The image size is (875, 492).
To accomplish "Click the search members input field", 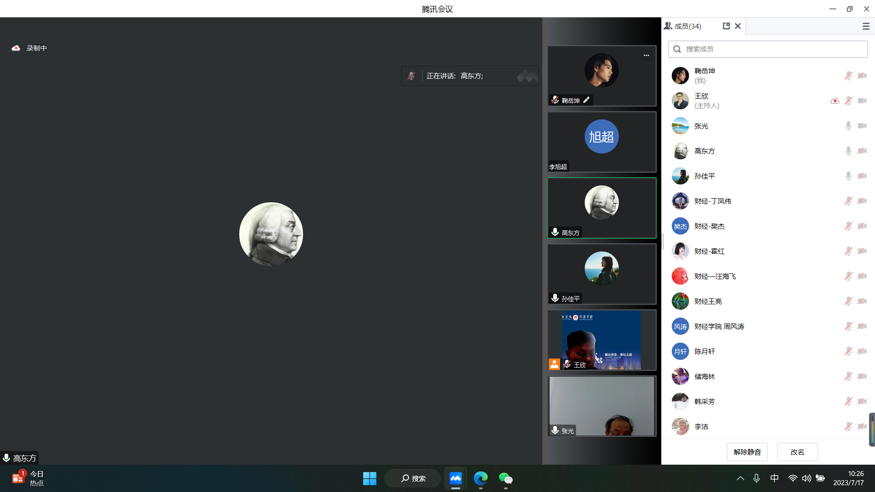I will point(768,49).
